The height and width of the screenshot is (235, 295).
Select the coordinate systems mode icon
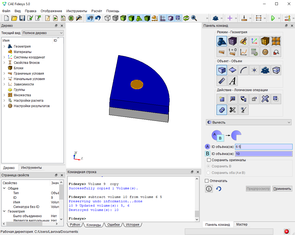point(254,41)
